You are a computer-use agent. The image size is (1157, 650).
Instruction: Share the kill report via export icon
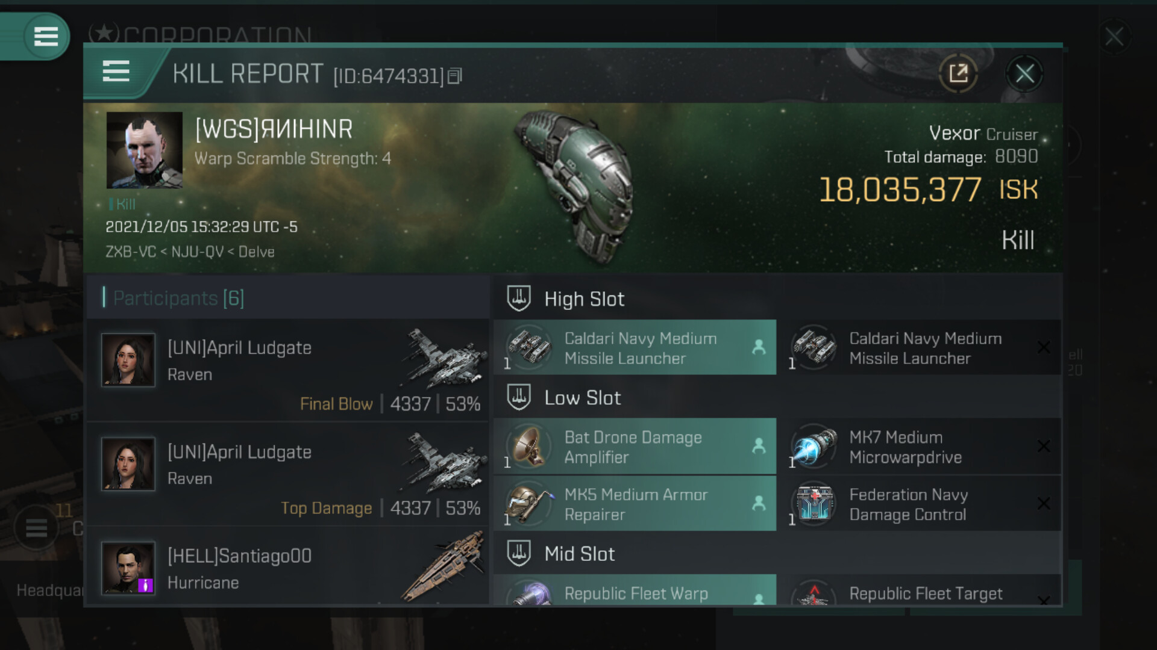point(958,74)
